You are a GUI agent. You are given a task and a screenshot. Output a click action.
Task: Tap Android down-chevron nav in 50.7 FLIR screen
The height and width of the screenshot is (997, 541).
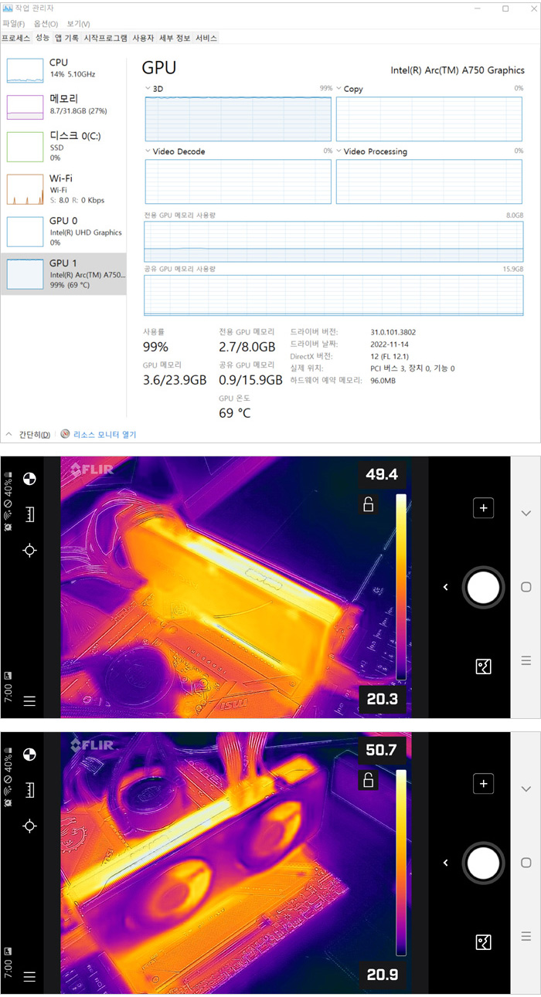pyautogui.click(x=526, y=788)
